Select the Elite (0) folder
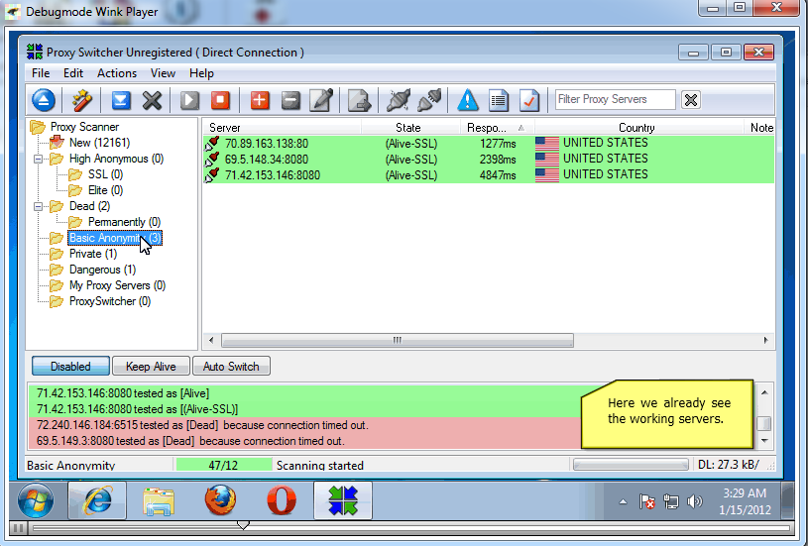 point(106,190)
